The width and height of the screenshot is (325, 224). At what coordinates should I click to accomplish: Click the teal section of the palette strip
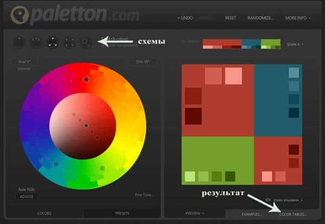[x=251, y=44]
